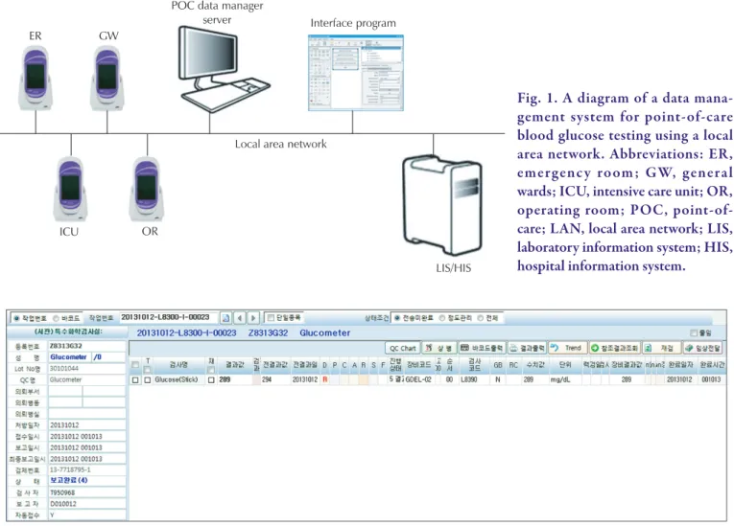Tick first checkbox in the Glucose(Stick) row

[x=135, y=380]
